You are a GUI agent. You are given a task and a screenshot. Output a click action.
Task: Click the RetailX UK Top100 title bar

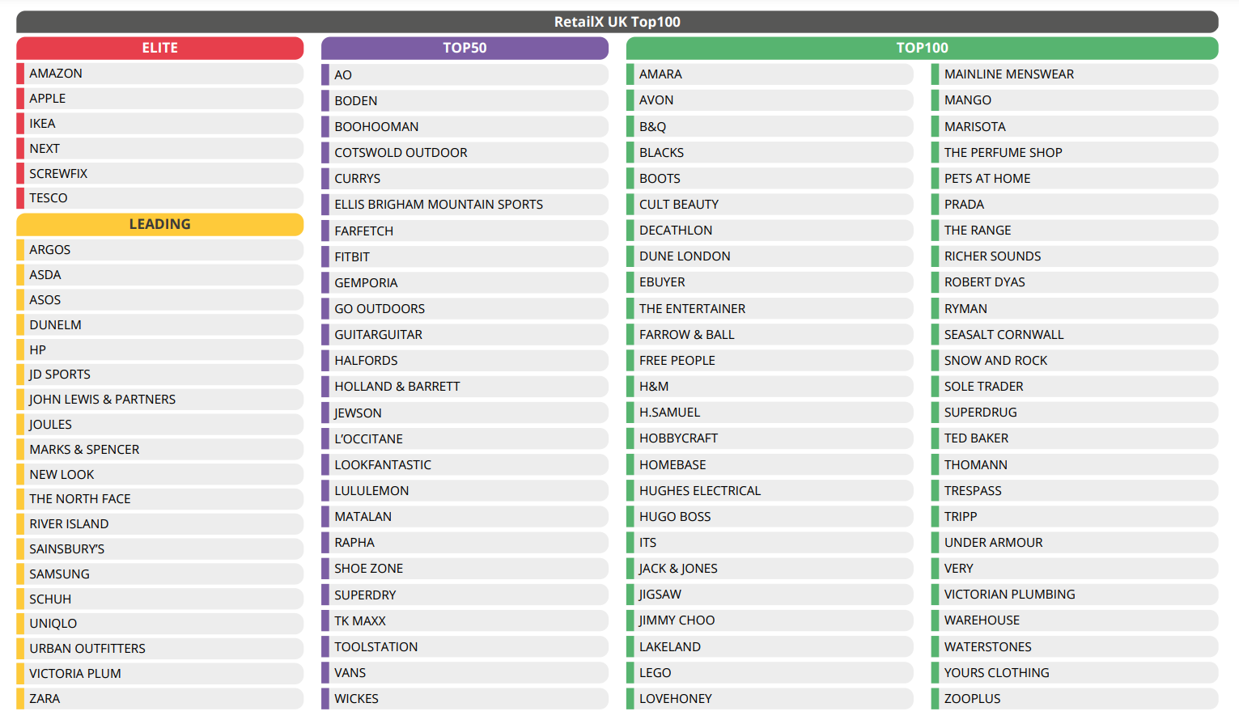[x=617, y=22]
